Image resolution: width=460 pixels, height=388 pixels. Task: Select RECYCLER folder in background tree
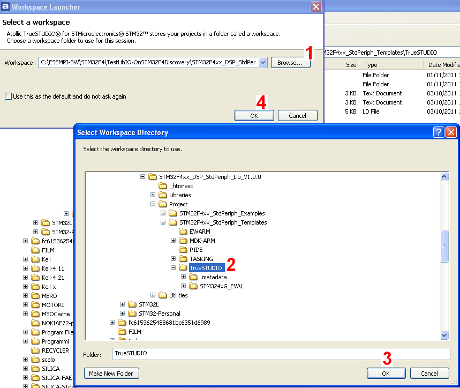click(56, 350)
